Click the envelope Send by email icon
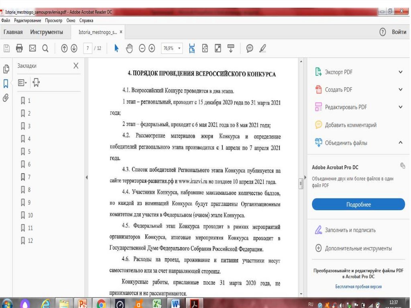The image size is (411, 308). pos(33,49)
